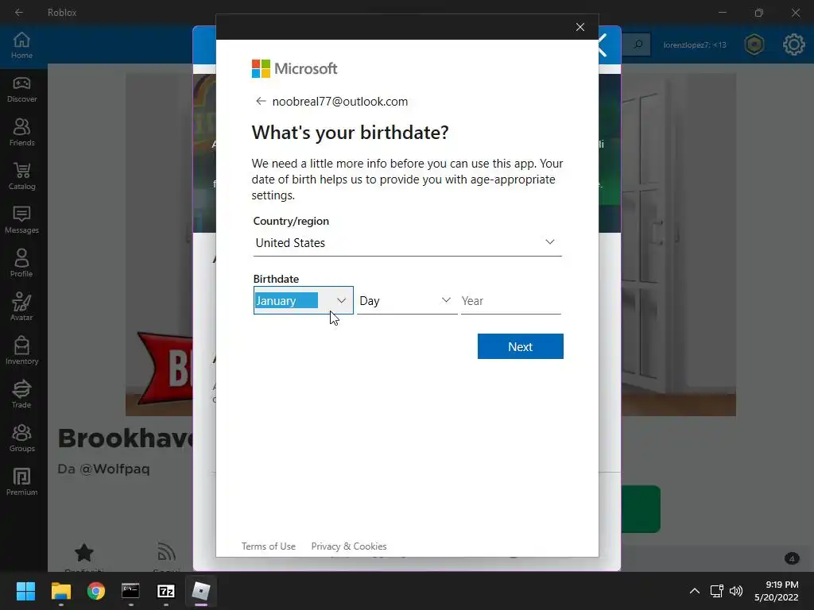
Task: Launch Google Chrome from the taskbar
Action: pos(96,591)
